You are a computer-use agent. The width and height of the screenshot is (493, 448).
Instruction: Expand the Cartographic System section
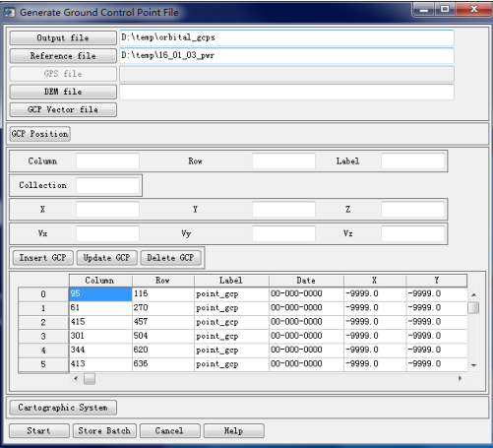(63, 408)
